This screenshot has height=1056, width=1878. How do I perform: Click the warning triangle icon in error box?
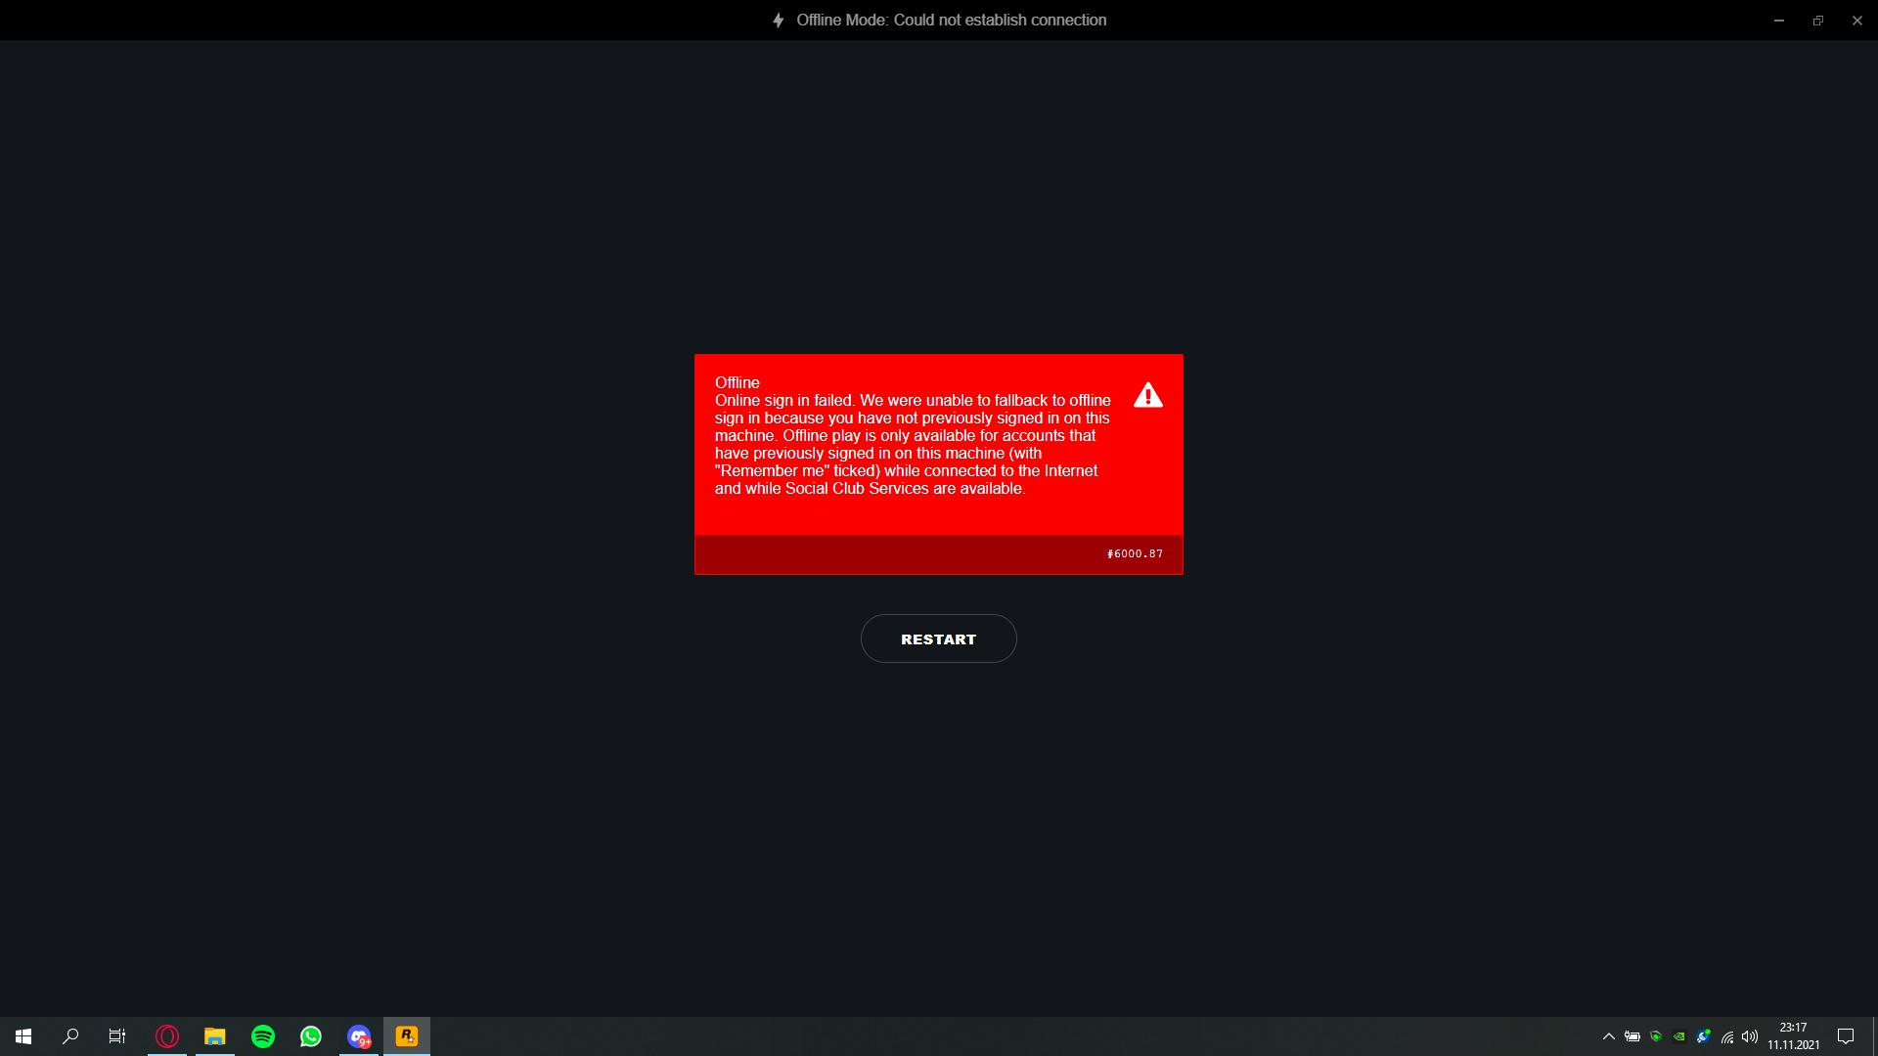click(1148, 395)
